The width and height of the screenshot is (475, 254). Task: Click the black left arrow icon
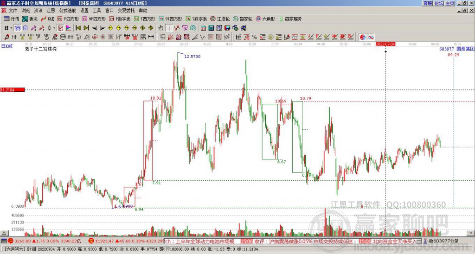(95, 28)
